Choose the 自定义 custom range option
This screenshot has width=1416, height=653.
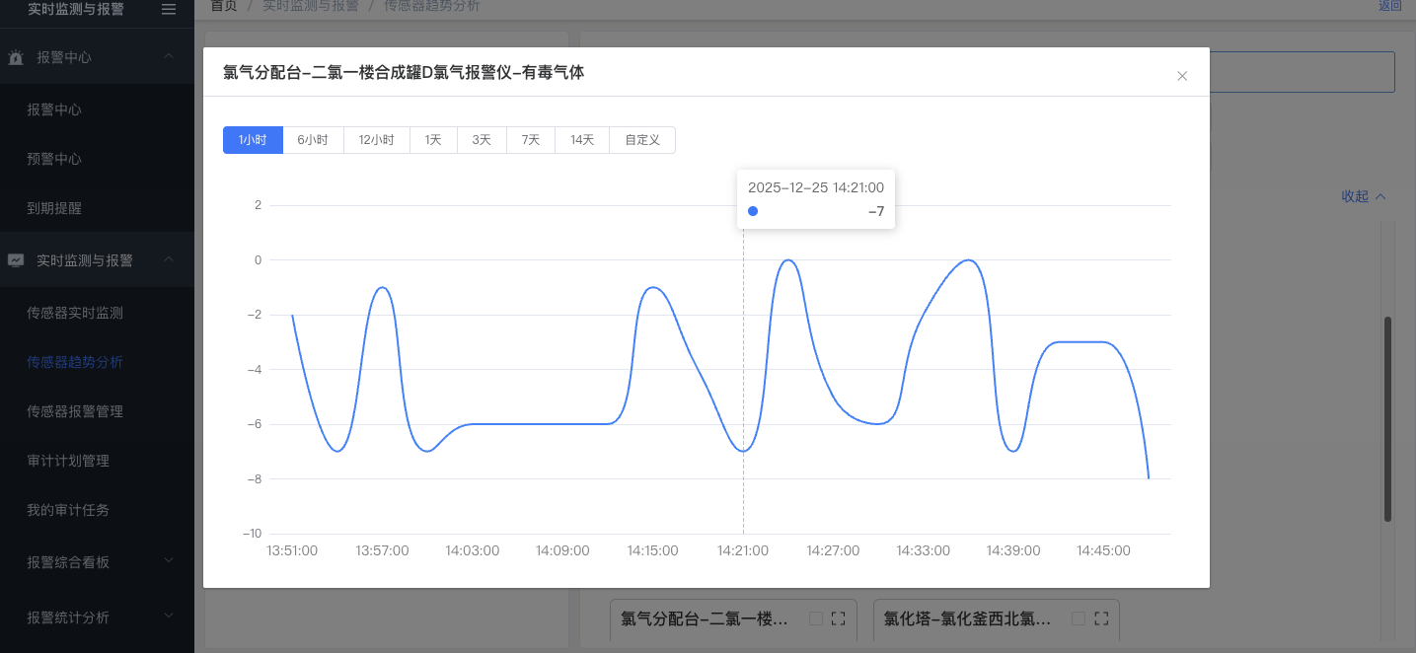click(x=641, y=140)
